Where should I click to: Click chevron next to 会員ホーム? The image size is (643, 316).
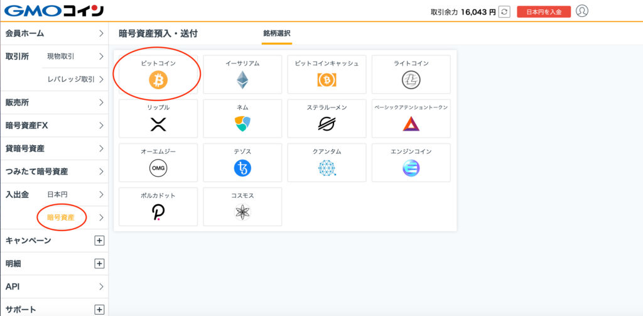click(101, 34)
